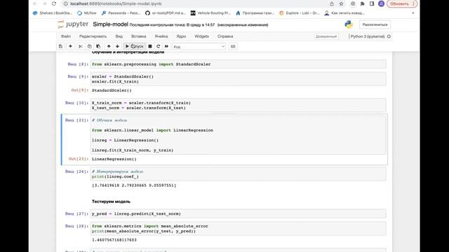Open the Справка menu

(225, 36)
